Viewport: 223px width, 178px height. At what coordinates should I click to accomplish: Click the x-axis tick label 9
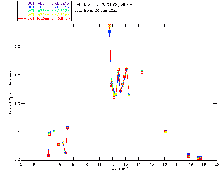tap(73, 165)
